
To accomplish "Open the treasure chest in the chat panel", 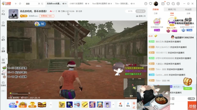I will coord(188,81).
